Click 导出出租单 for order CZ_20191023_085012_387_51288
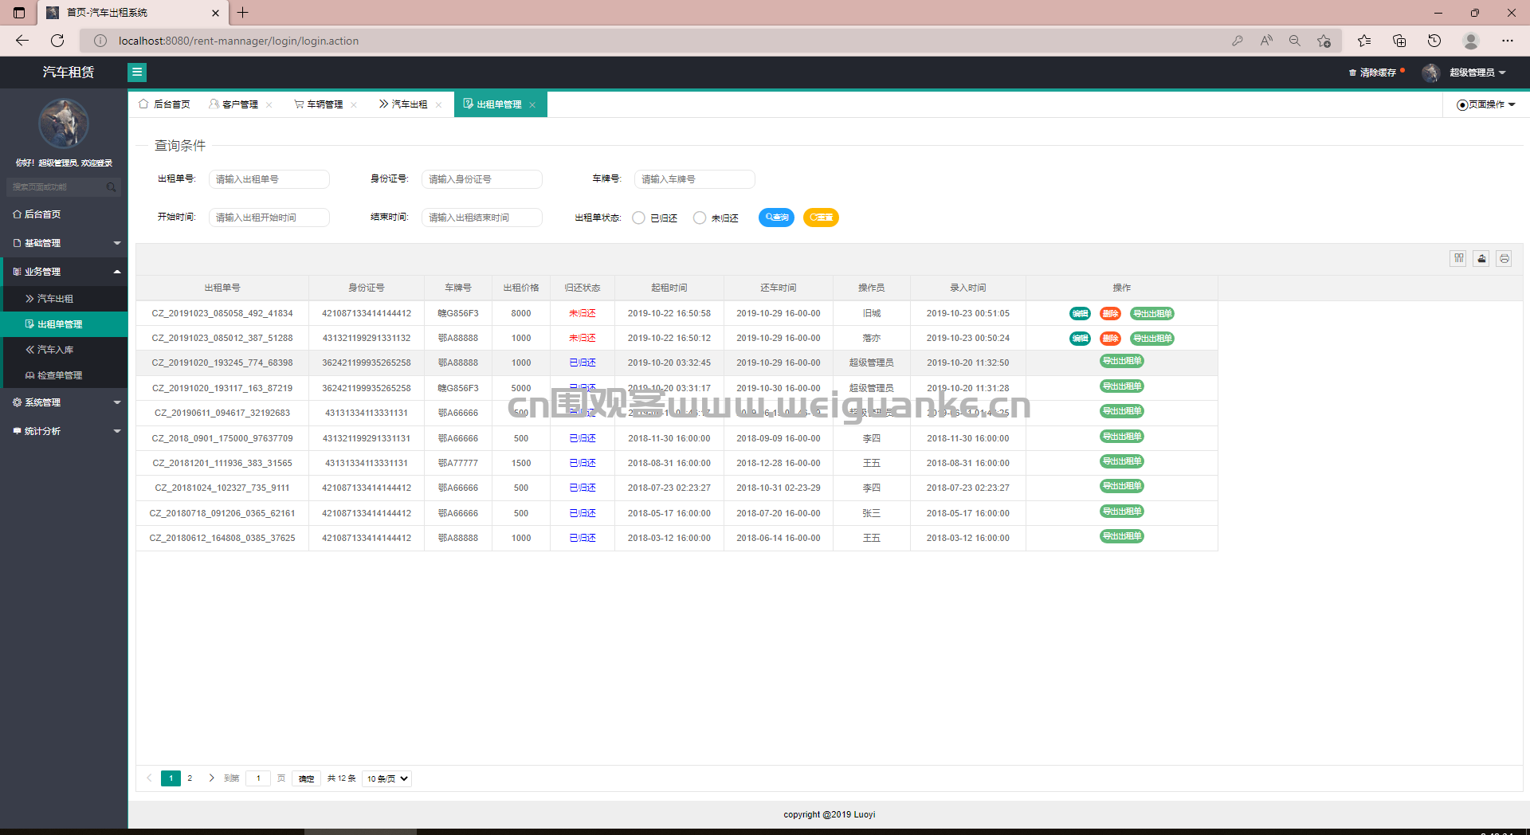 (x=1152, y=339)
